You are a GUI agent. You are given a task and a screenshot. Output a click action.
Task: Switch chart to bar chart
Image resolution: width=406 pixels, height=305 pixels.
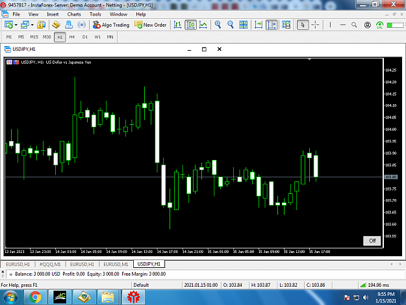click(x=177, y=25)
